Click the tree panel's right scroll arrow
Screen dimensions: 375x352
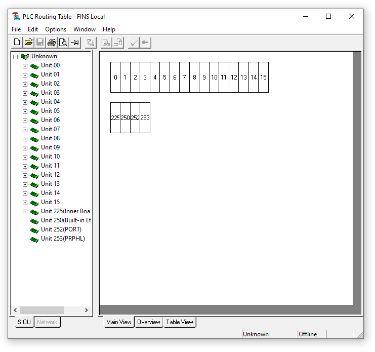pos(87,310)
